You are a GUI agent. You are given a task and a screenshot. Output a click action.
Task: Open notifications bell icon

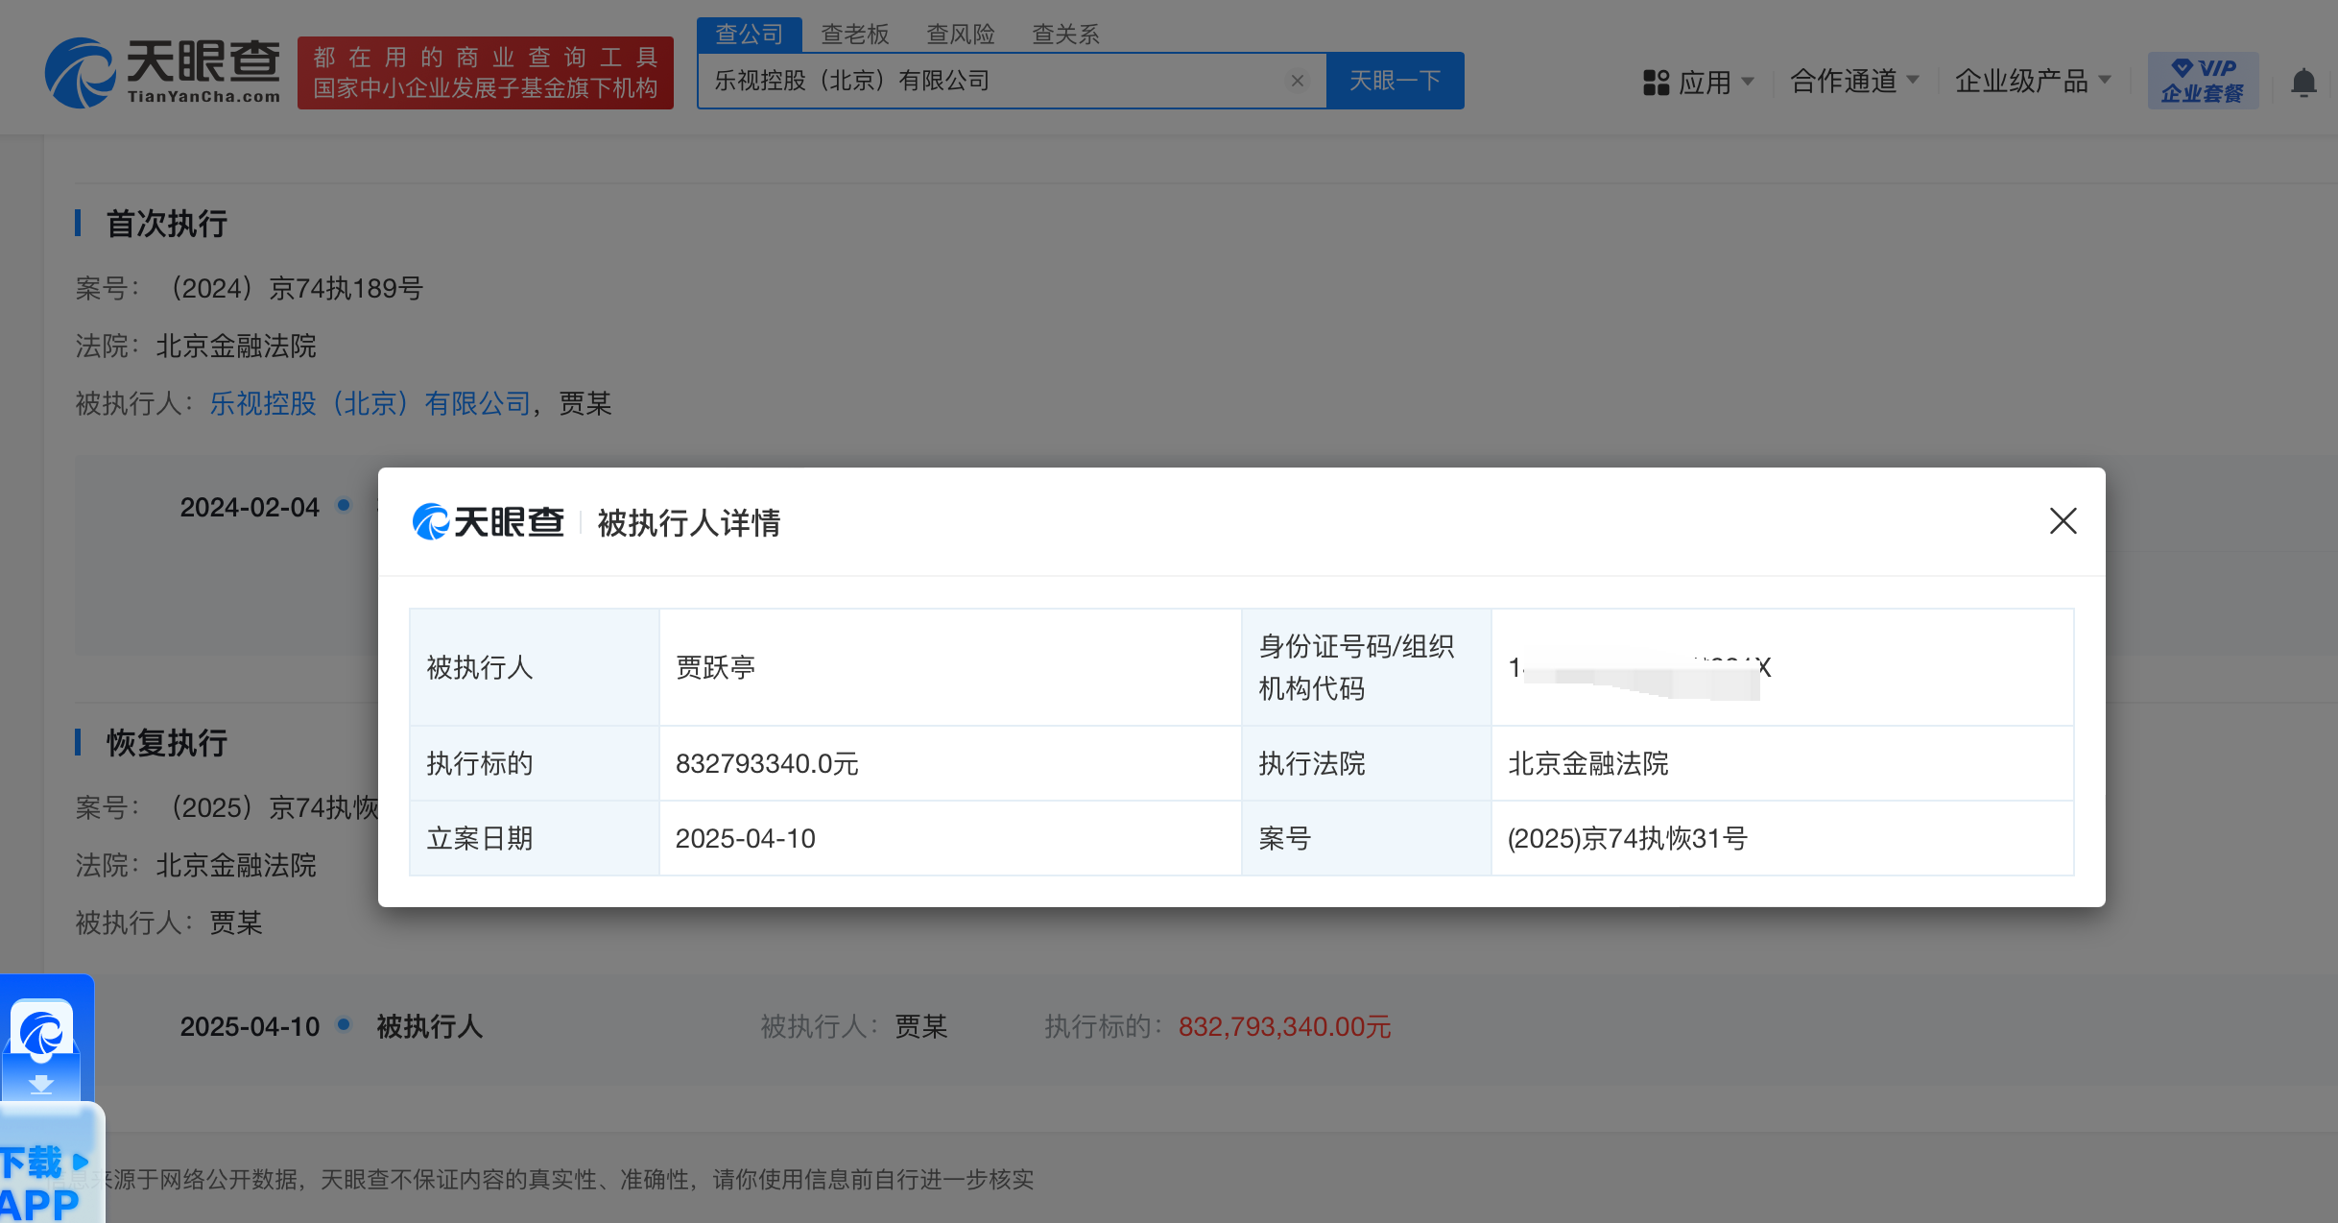click(2302, 83)
